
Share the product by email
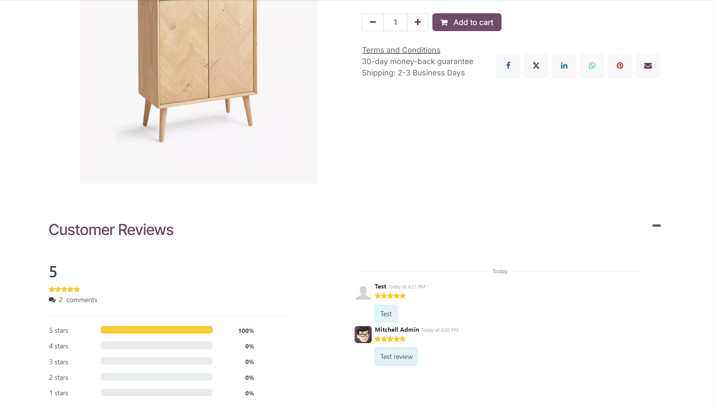pos(648,65)
